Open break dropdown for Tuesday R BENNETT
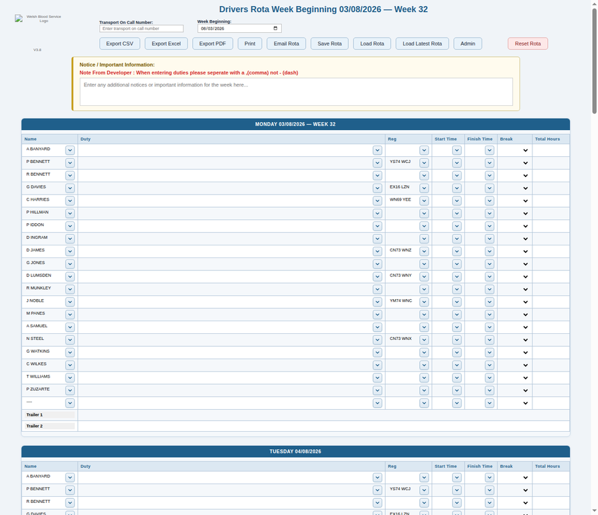This screenshot has width=598, height=515. pos(525,503)
